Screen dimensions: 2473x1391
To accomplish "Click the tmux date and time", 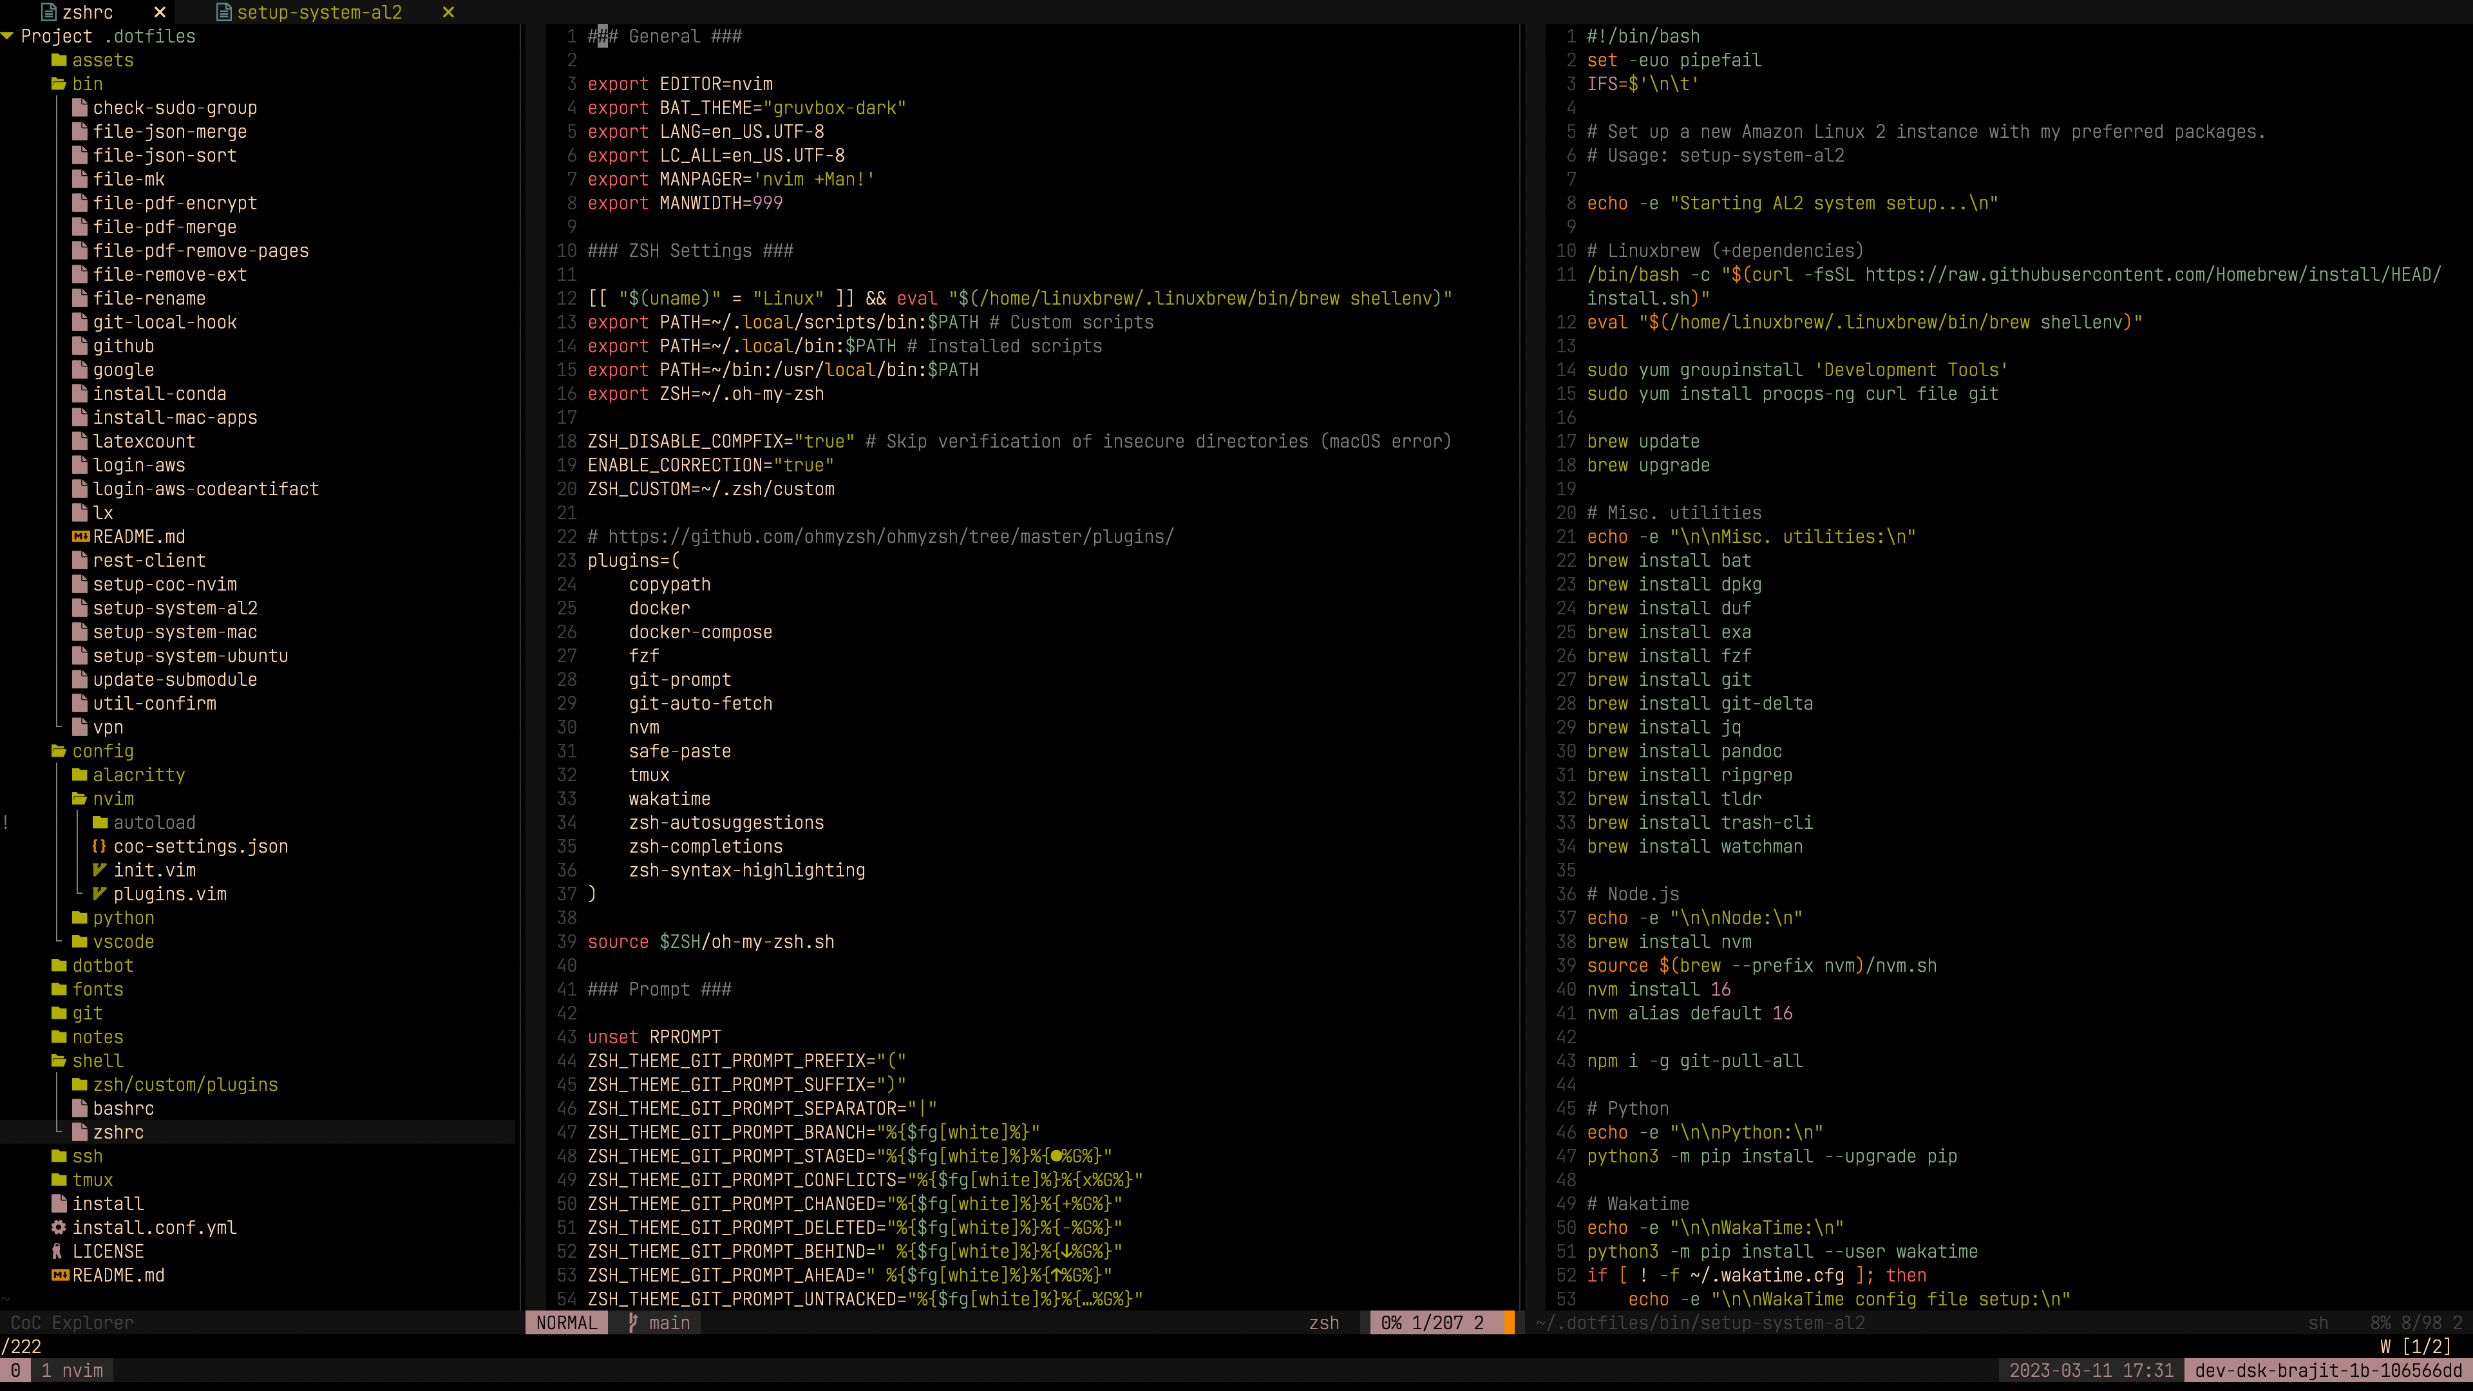I will [x=2091, y=1371].
